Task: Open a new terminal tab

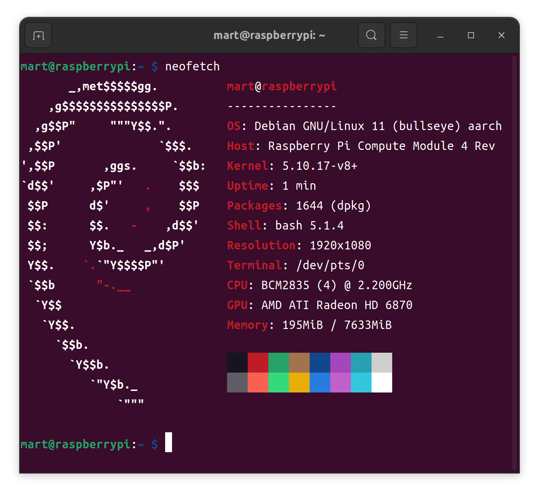Action: [38, 36]
